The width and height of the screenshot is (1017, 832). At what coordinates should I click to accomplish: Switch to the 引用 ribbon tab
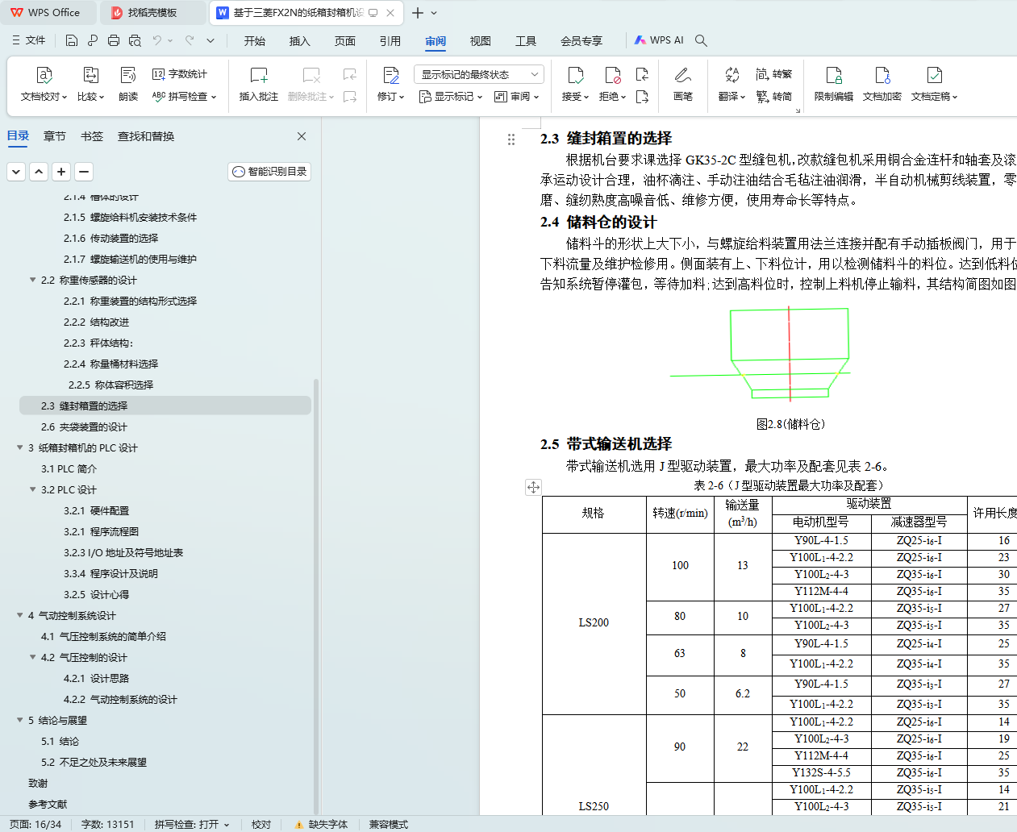(390, 41)
